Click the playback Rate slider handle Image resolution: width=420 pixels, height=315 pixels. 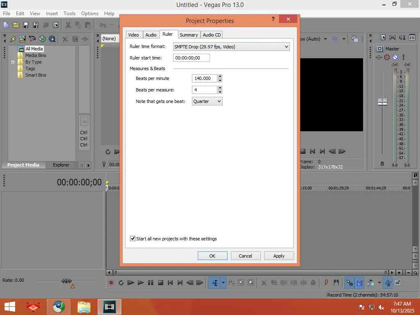pos(66,281)
